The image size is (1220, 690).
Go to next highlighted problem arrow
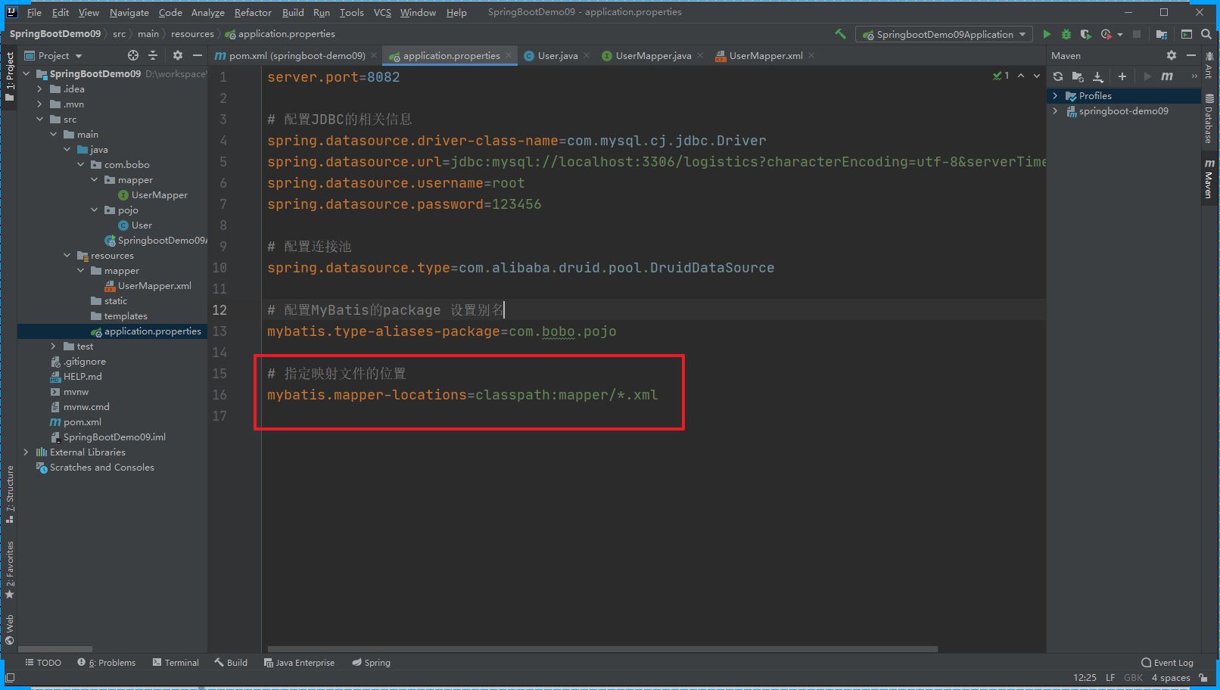pyautogui.click(x=1037, y=76)
